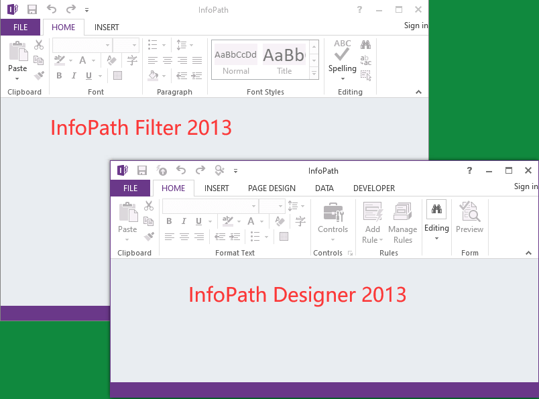This screenshot has width=539, height=399.
Task: Open font size dropdown in the Designer window
Action: click(x=280, y=206)
